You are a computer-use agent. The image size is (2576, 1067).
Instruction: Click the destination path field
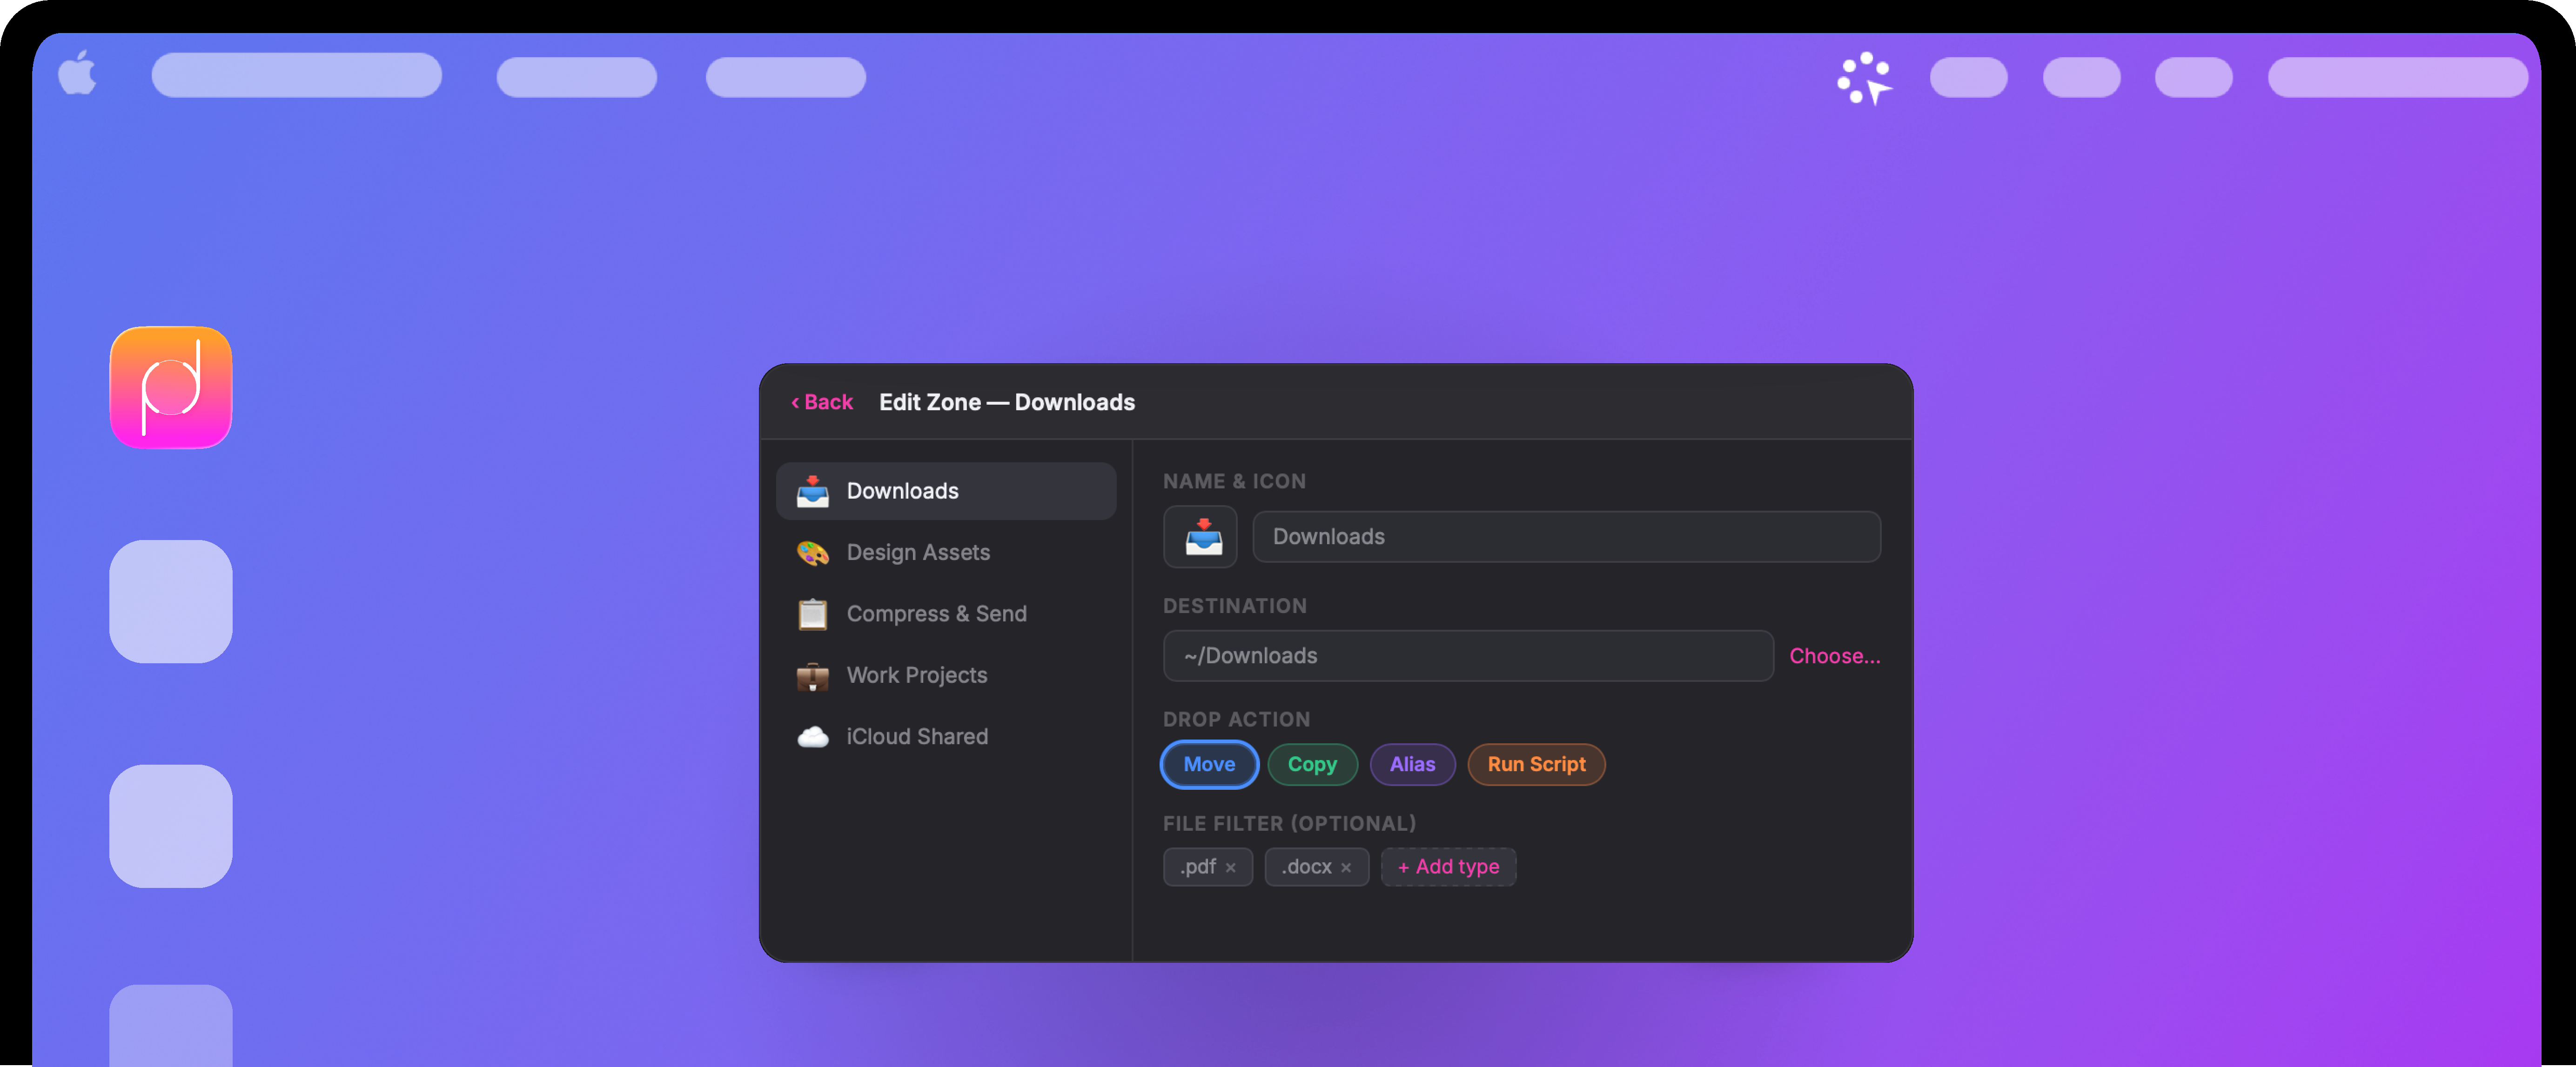[x=1467, y=656]
